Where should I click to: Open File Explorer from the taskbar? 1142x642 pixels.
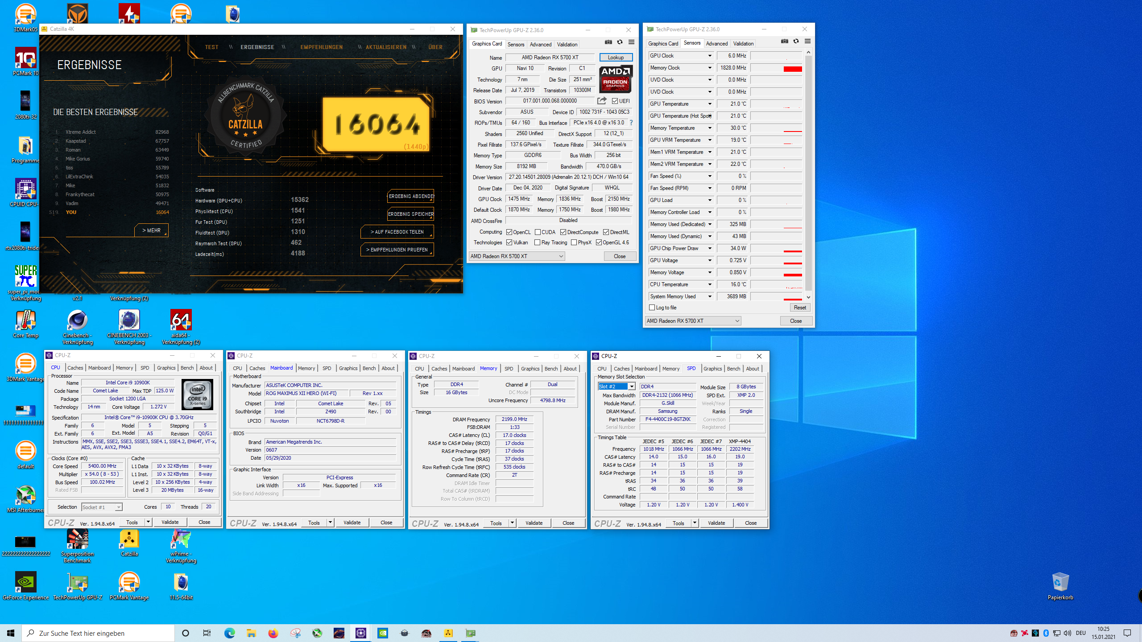click(x=251, y=633)
